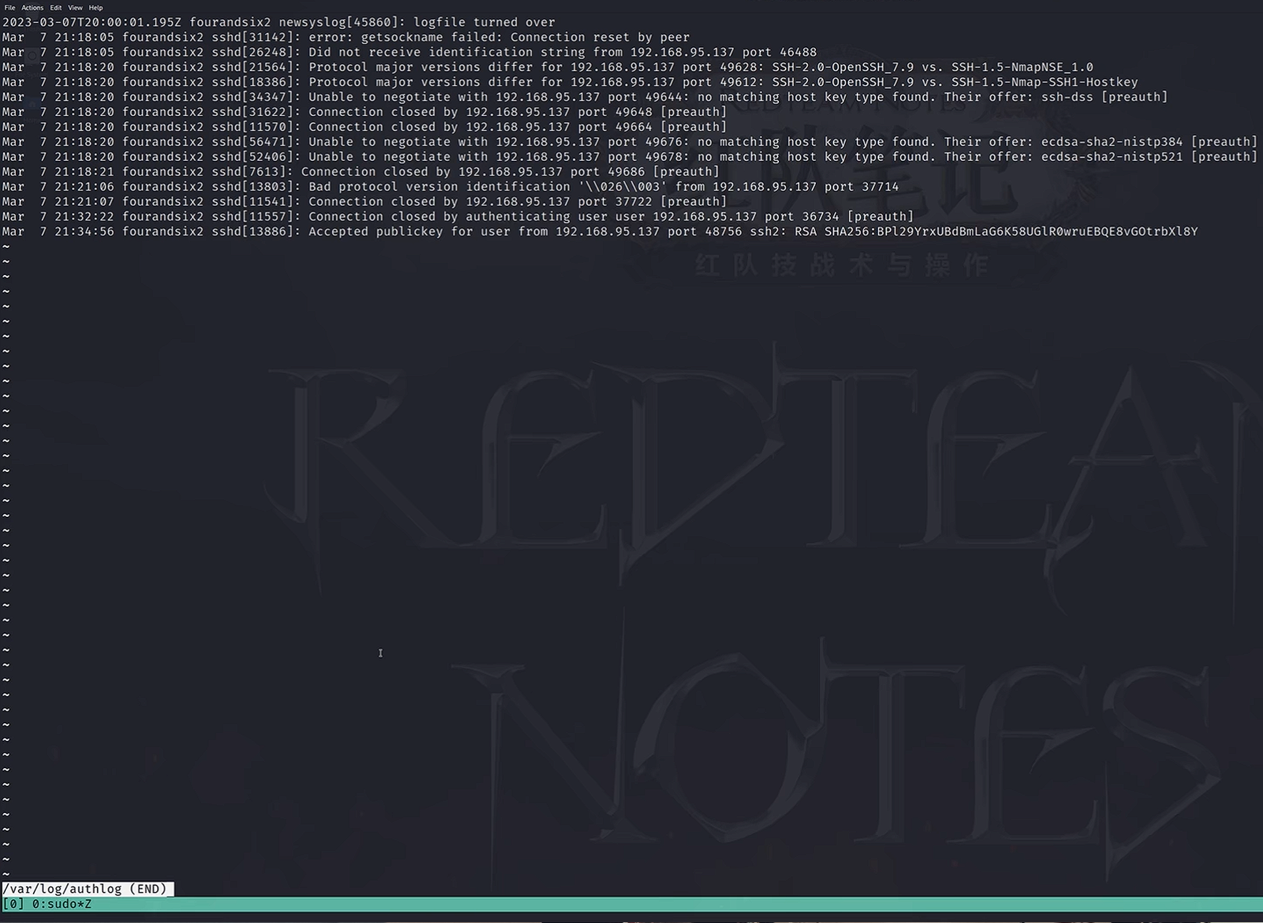Screen dimensions: 1263x923
Task: Click the tmux session indicator [0]
Action: point(13,904)
